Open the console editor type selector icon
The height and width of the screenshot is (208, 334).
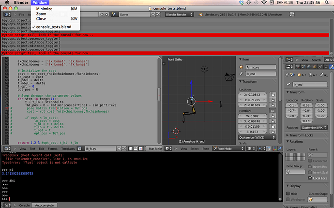coord(8,205)
